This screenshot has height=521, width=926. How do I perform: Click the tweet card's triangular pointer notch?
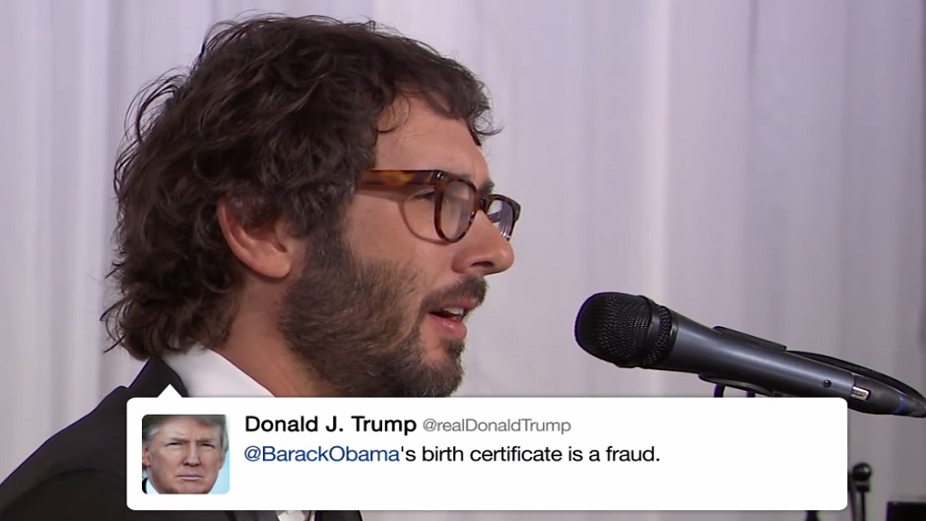[x=169, y=391]
